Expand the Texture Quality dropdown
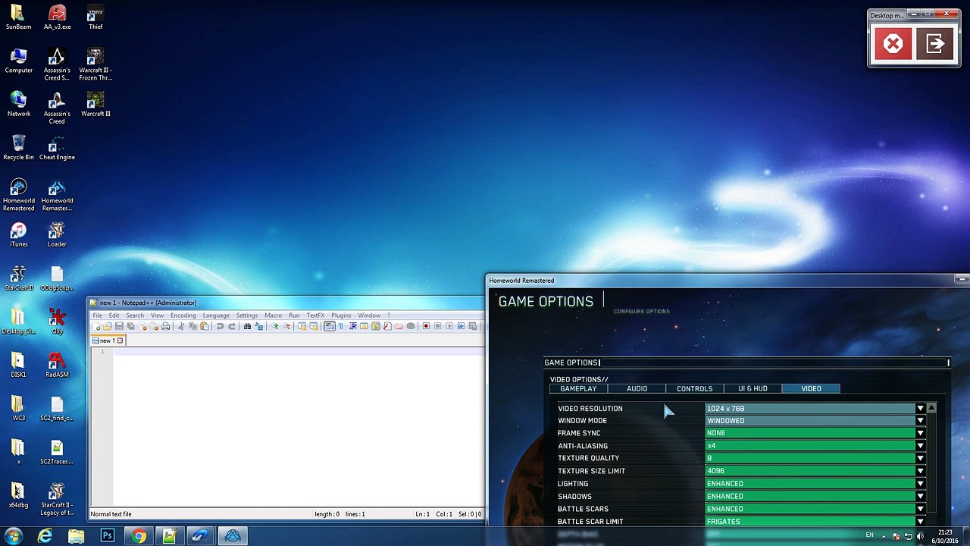The image size is (970, 546). pyautogui.click(x=920, y=458)
